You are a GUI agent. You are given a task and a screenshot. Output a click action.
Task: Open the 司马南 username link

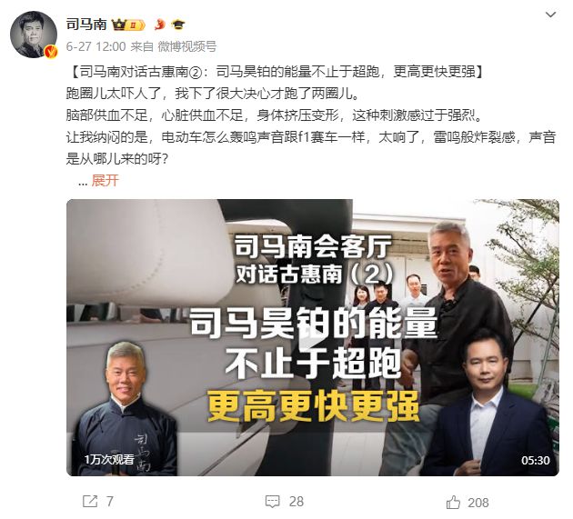pos(86,25)
